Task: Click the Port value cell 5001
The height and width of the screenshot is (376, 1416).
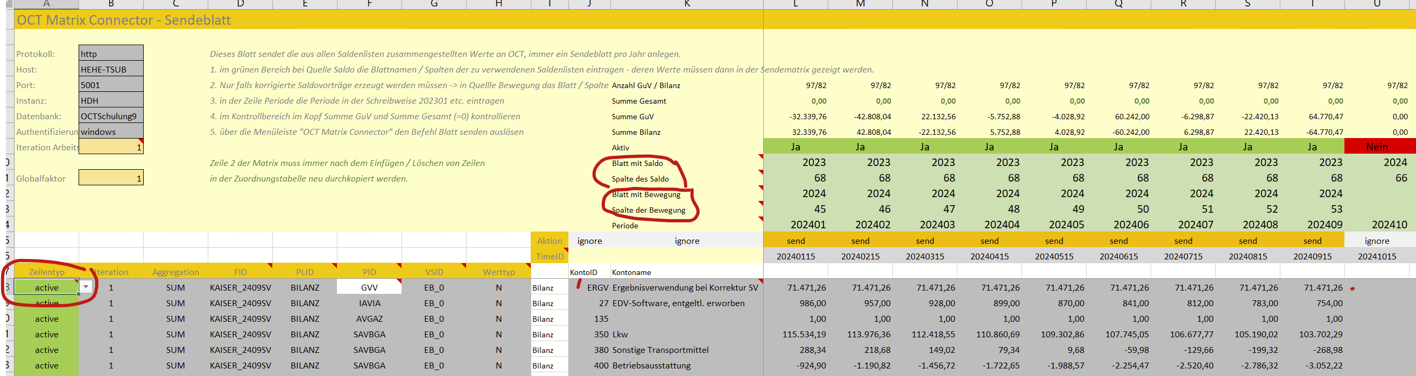Action: [x=110, y=85]
